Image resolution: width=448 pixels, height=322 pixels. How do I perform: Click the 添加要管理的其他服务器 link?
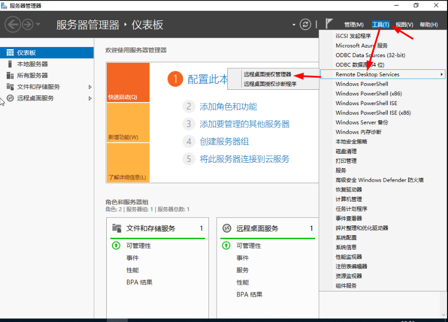[x=245, y=124]
